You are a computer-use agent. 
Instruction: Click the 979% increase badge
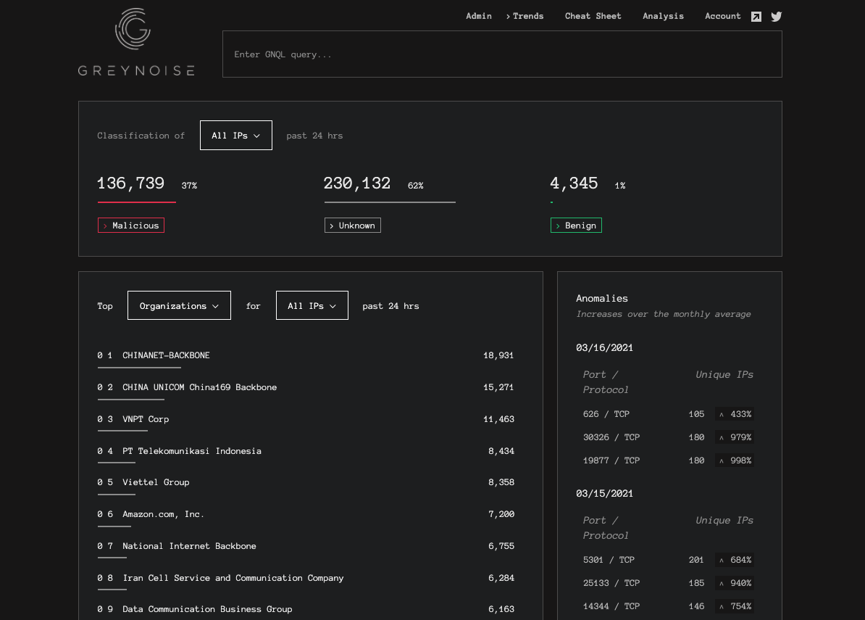(x=735, y=437)
